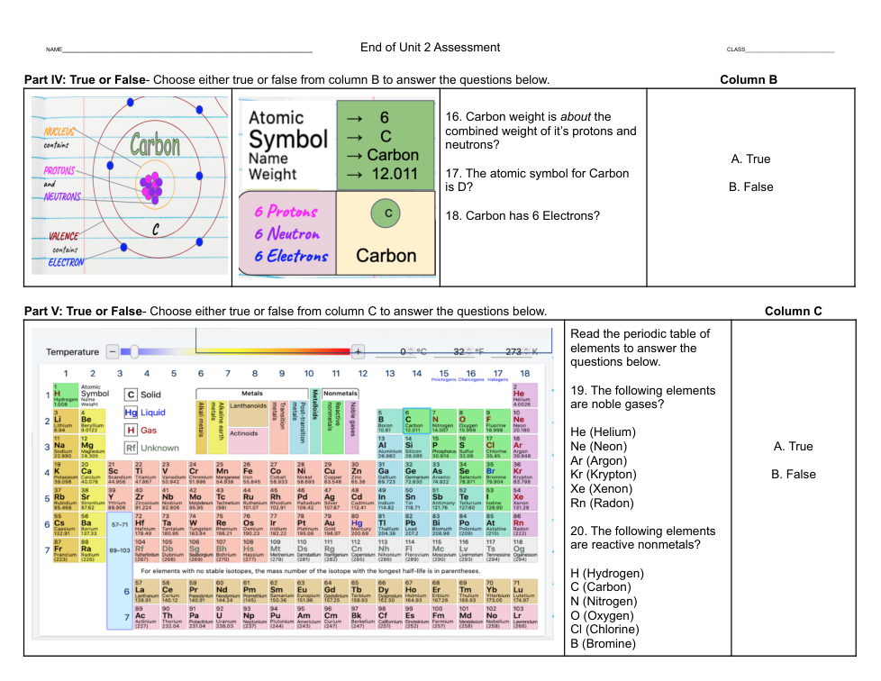Select the Mercury (Hg) element cell

[357, 525]
